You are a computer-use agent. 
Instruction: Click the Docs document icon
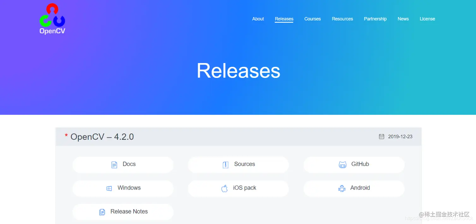pyautogui.click(x=114, y=165)
